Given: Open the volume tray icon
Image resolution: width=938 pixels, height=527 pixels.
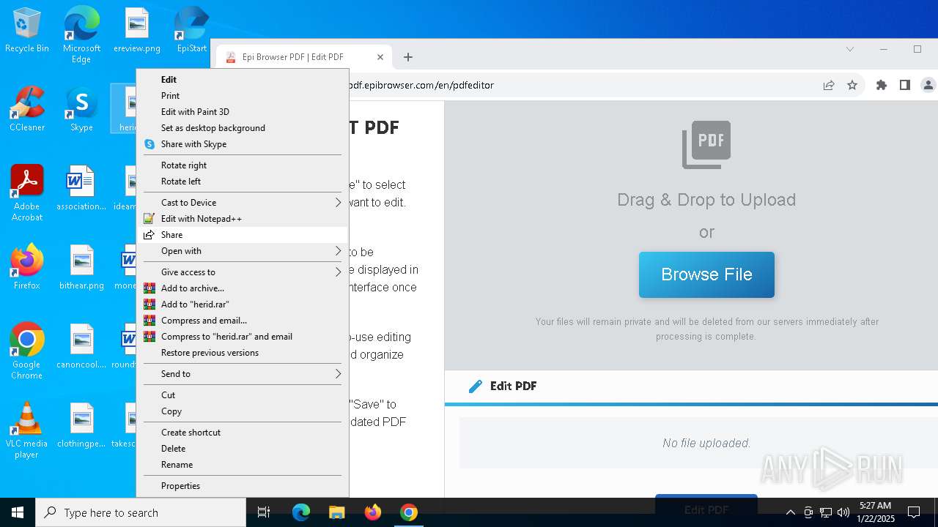Looking at the screenshot, I should pyautogui.click(x=843, y=512).
